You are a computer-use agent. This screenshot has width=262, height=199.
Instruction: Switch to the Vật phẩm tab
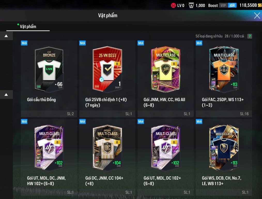(x=28, y=26)
